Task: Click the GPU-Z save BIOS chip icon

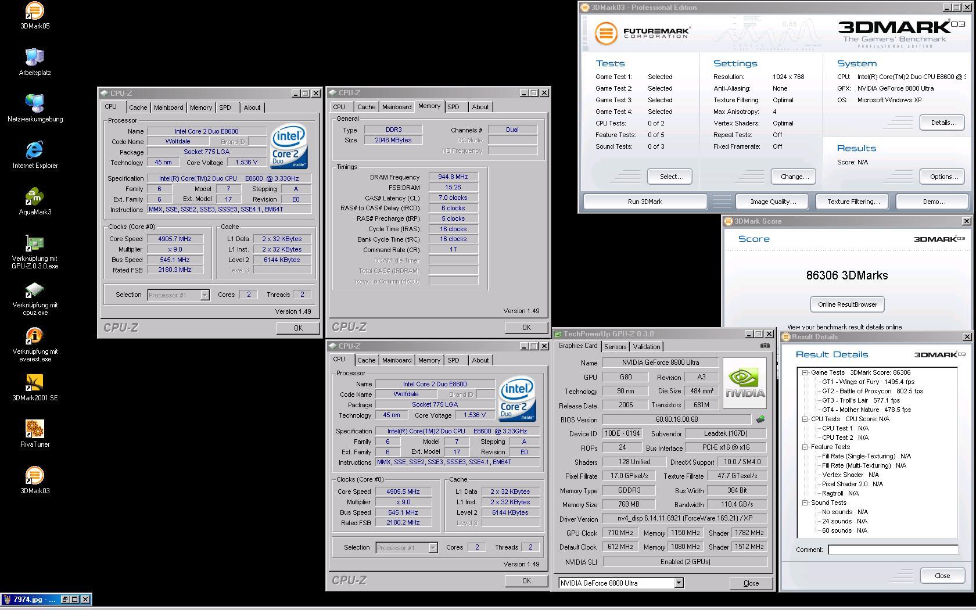Action: click(760, 419)
